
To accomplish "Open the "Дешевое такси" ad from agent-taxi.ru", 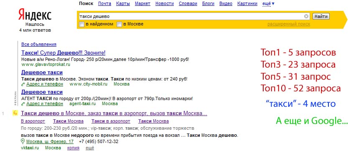I will coord(42,92).
